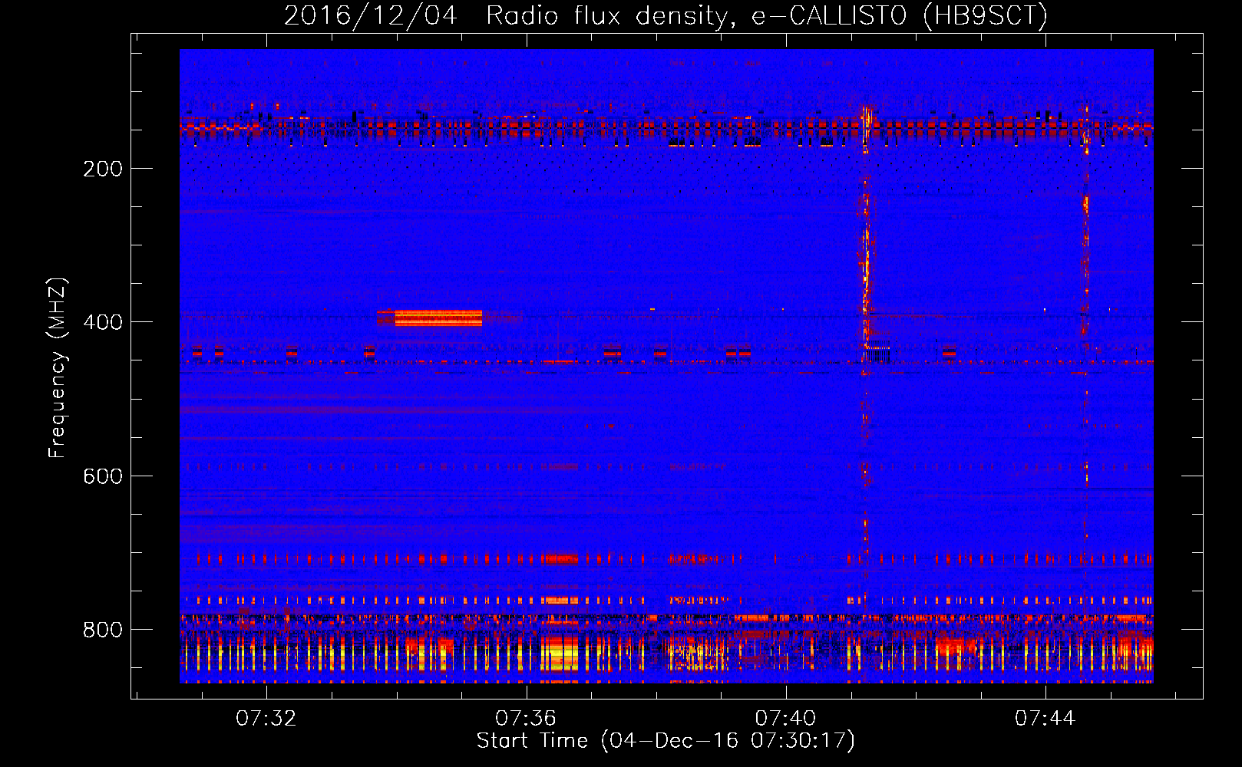1242x767 pixels.
Task: Click the 'Frequency (MHZ)' axis label
Action: pos(58,368)
